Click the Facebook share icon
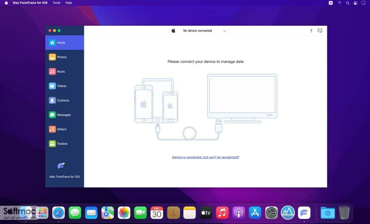 311,31
